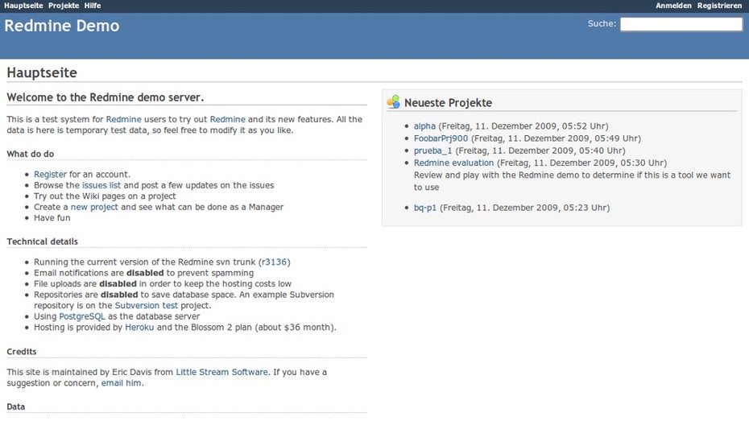Open first Redmine link in intro

[124, 119]
